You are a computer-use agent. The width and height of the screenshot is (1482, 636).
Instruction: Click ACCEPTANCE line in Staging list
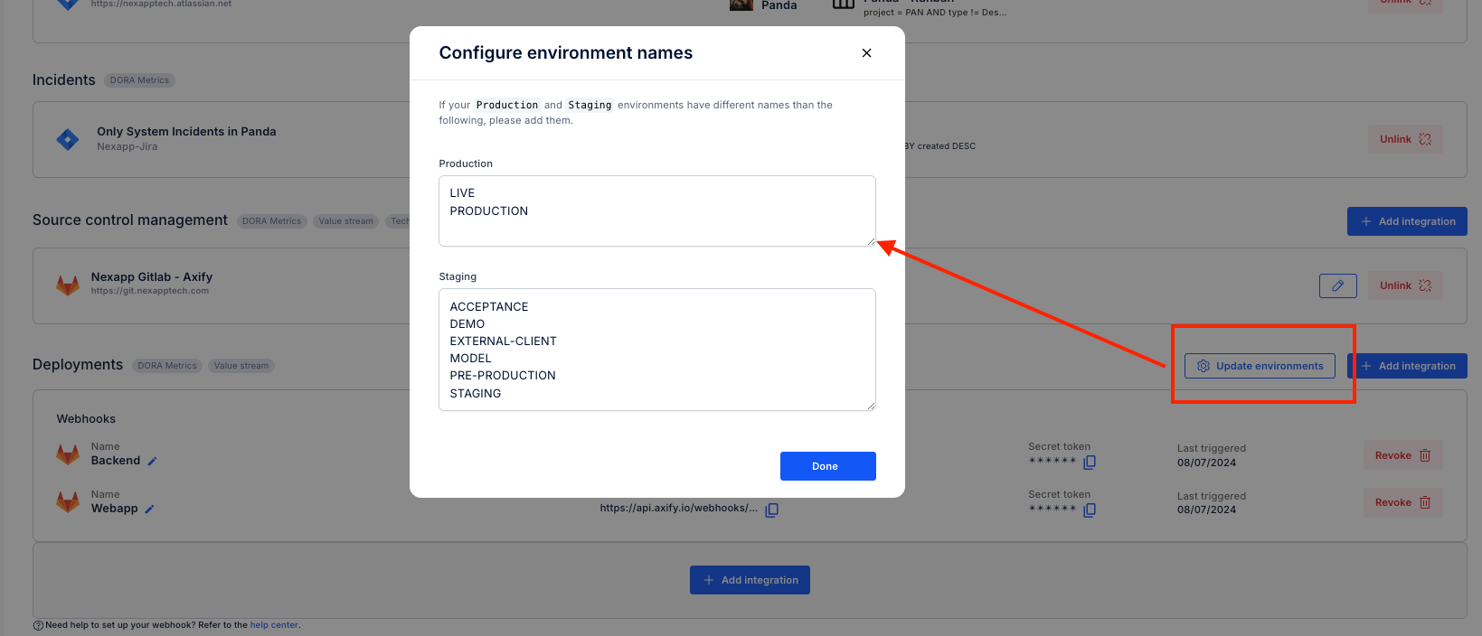tap(489, 307)
